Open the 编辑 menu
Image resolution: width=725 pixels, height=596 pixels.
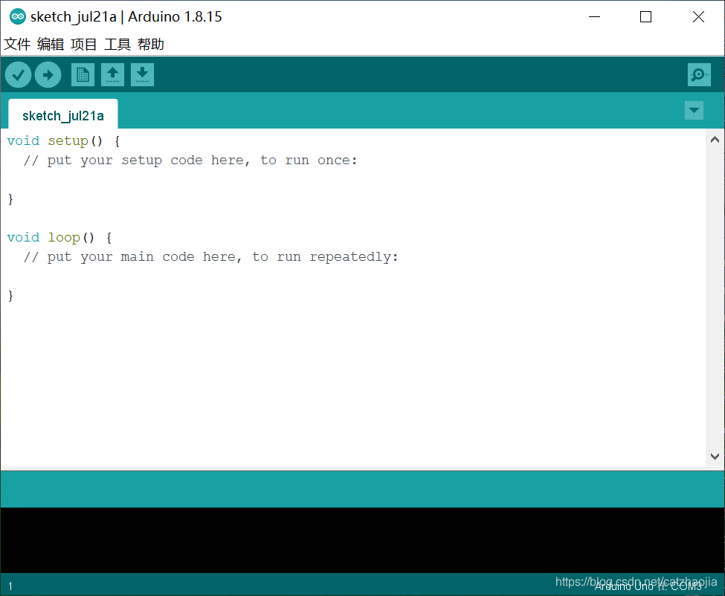pos(50,44)
